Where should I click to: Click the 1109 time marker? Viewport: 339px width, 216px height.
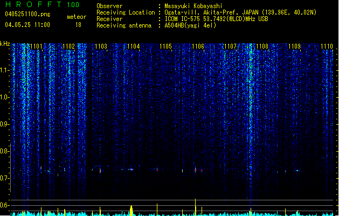(295, 46)
